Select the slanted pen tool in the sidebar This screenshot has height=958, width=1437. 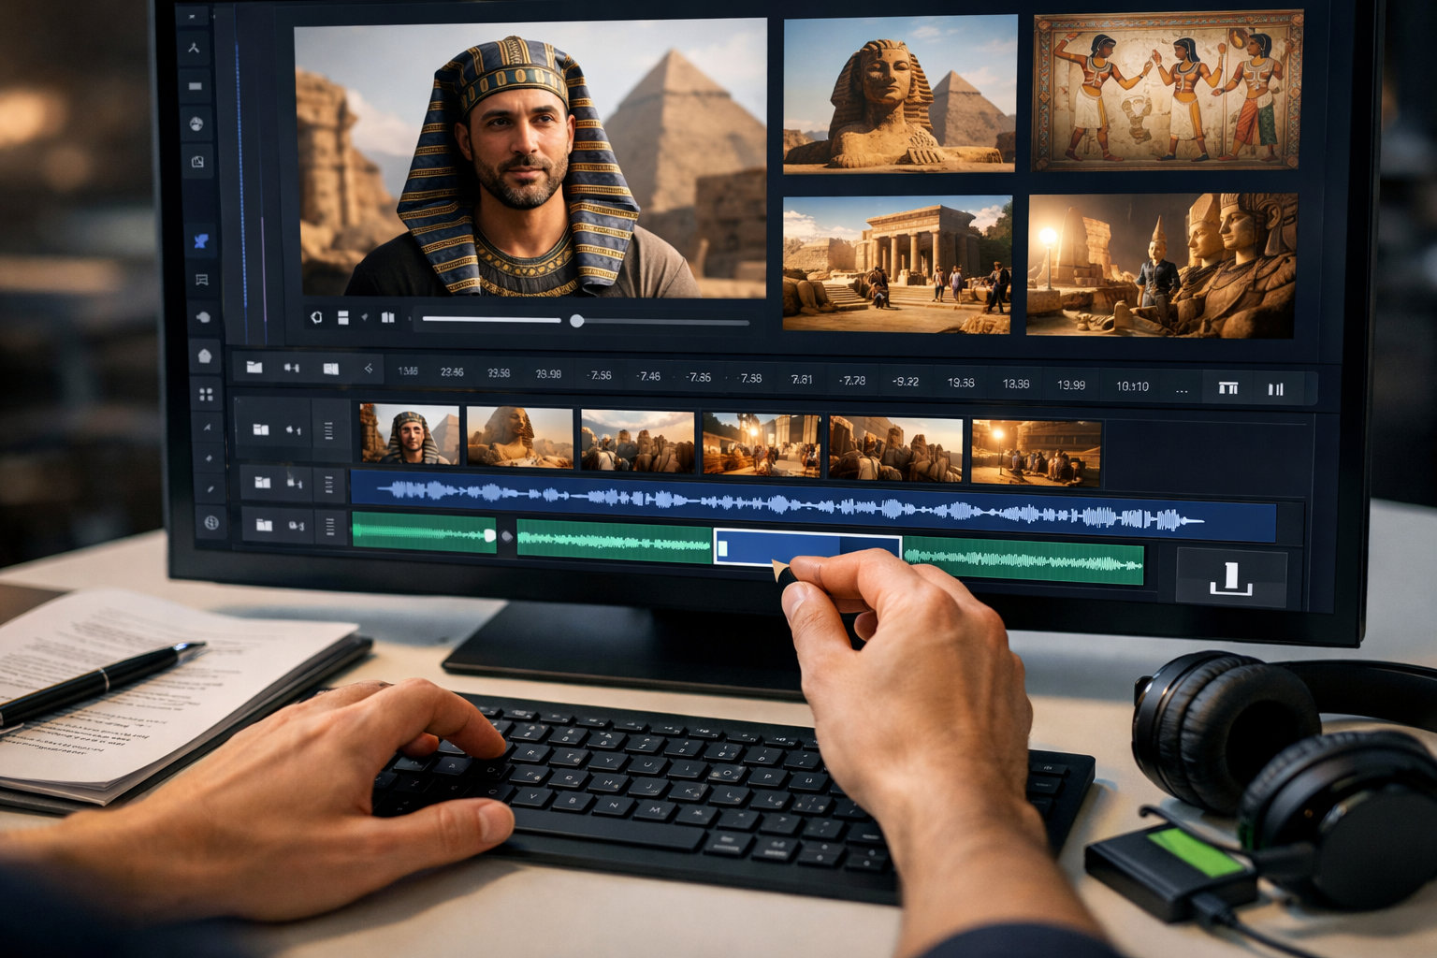pyautogui.click(x=210, y=489)
